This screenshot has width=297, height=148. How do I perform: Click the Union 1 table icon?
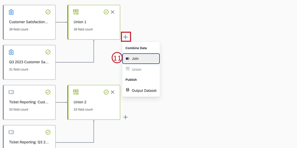76,12
